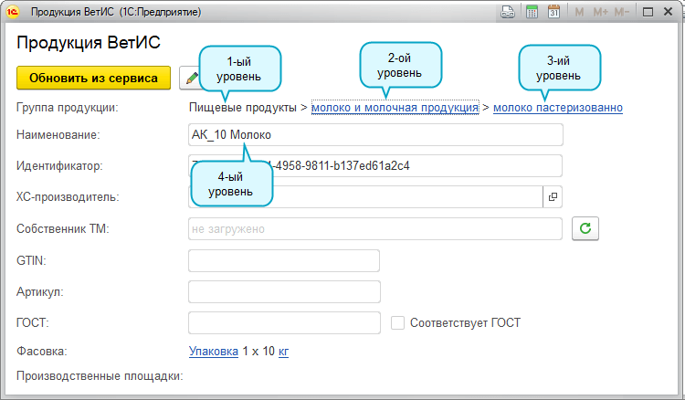Click the Собственник ТМ field

pyautogui.click(x=375, y=229)
